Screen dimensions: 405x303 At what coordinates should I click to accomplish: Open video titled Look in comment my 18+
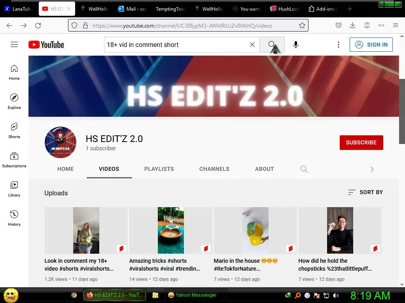point(79,265)
